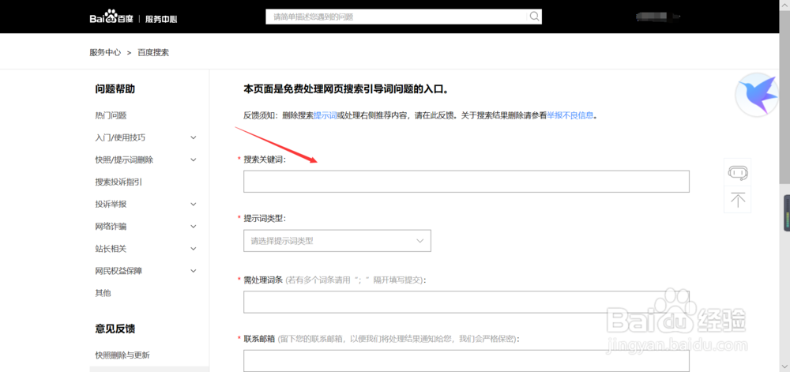Open the customer service robot icon
Screen dimensions: 790x372
[738, 173]
